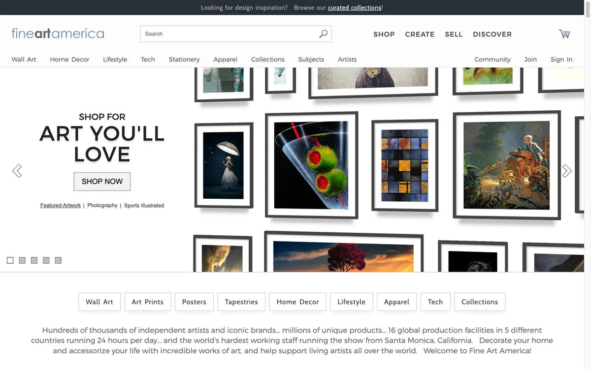Open the DISCOVER top menu

pos(492,34)
